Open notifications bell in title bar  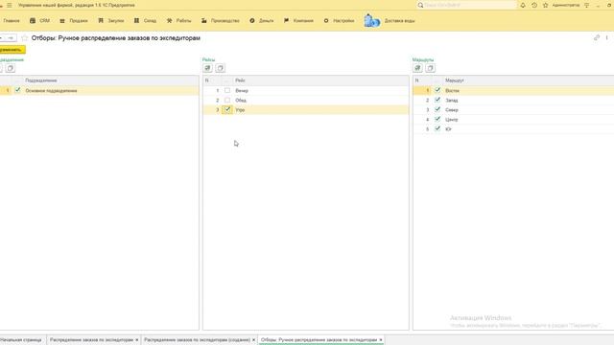(x=523, y=5)
